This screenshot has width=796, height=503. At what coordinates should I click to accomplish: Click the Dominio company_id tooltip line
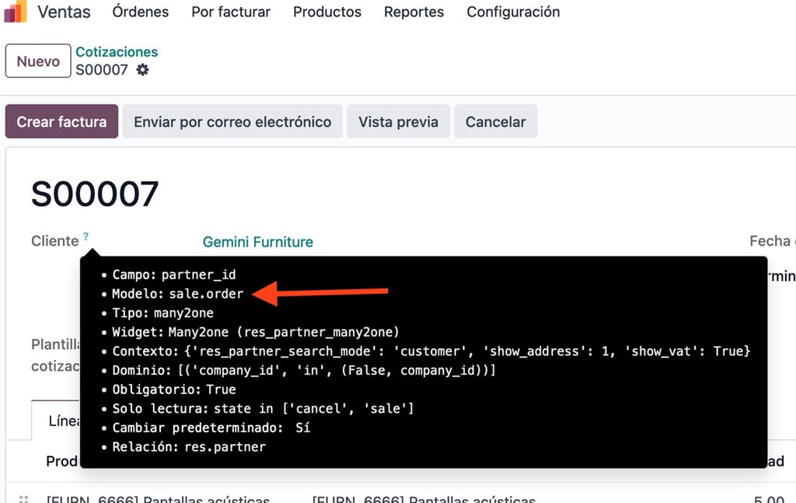(304, 370)
